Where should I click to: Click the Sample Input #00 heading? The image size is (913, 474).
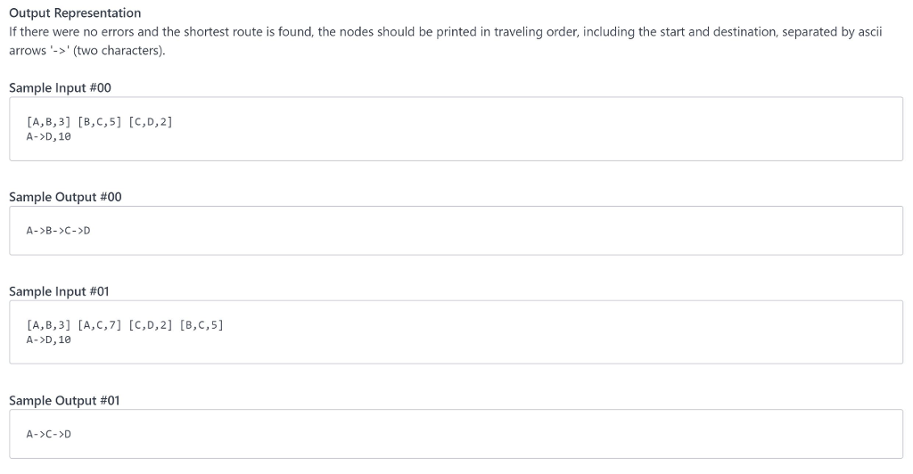pyautogui.click(x=60, y=88)
